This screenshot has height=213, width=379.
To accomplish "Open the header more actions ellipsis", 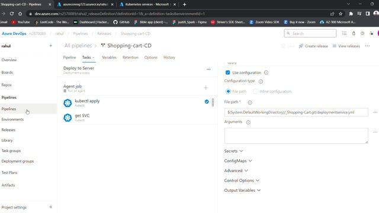I will (x=367, y=46).
